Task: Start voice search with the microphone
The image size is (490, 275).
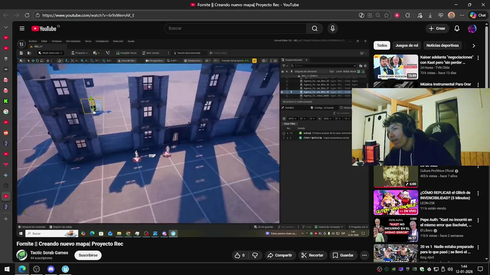Action: pyautogui.click(x=332, y=28)
